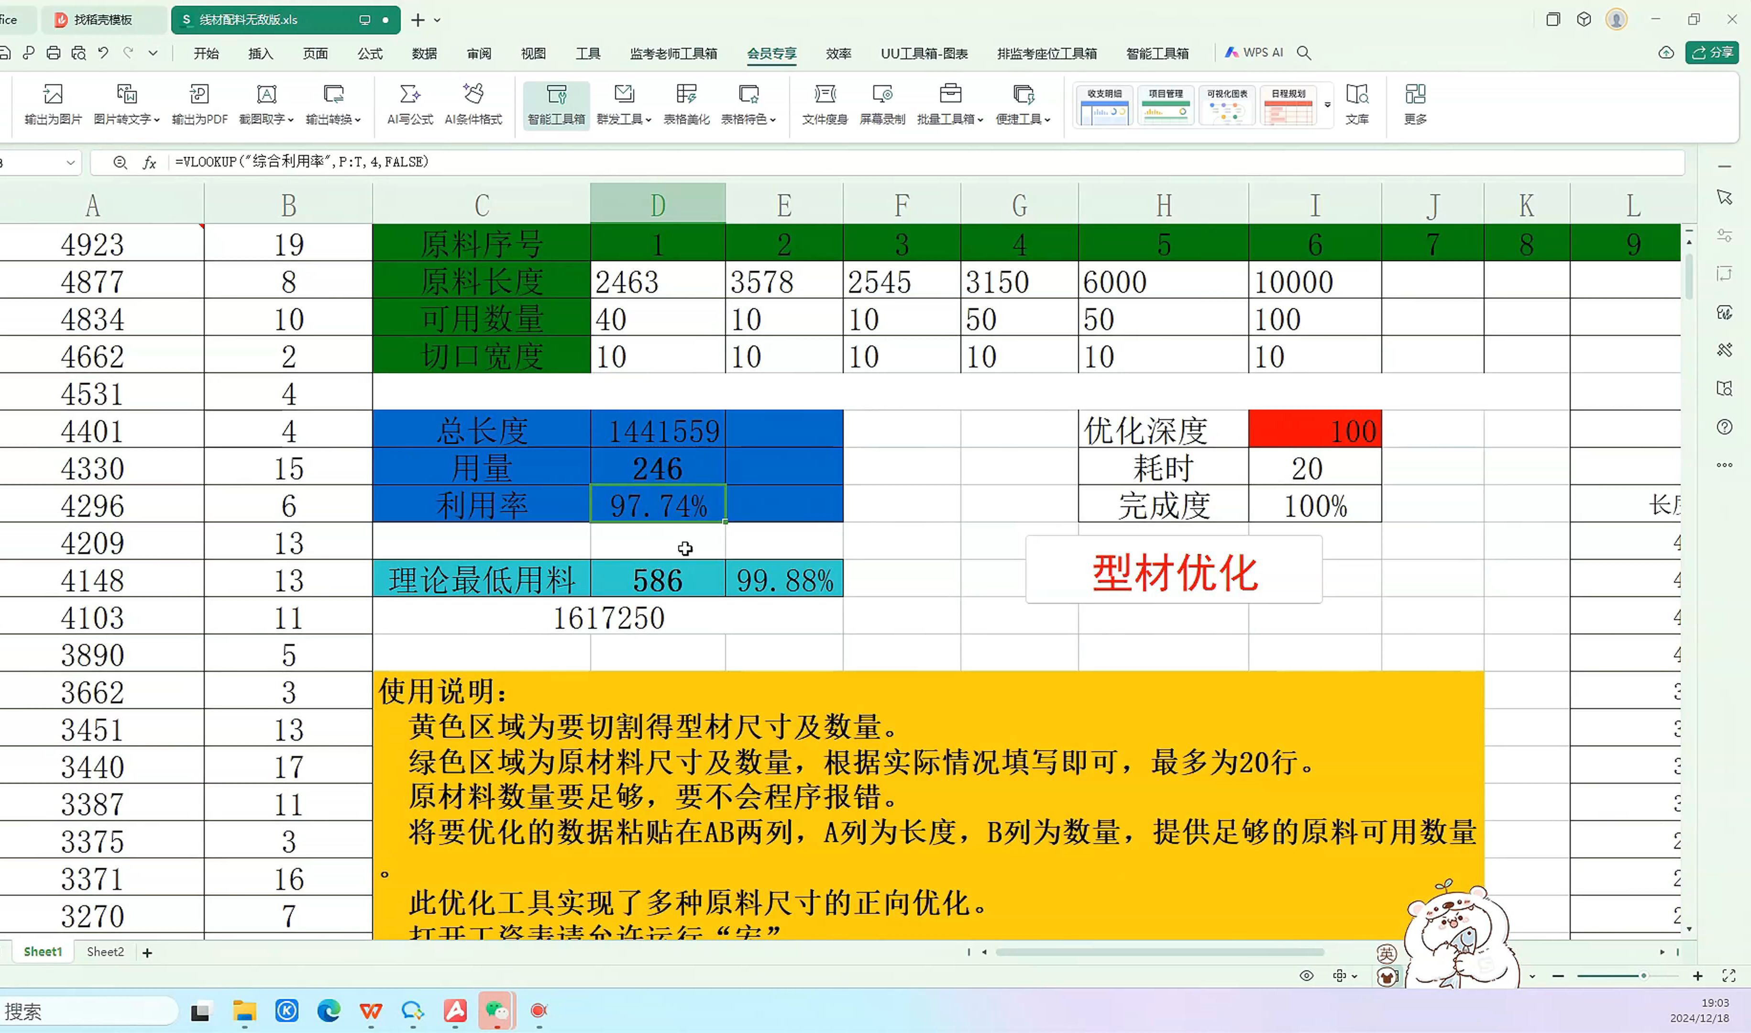The image size is (1751, 1033).
Task: Click the fx insert function icon
Action: (x=149, y=162)
